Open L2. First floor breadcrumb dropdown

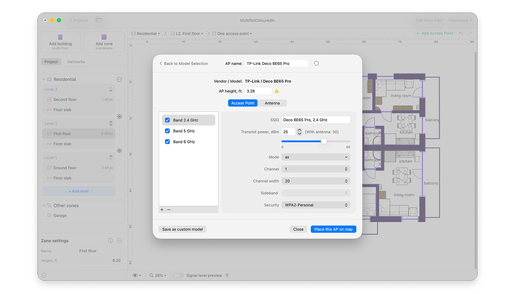pyautogui.click(x=187, y=34)
